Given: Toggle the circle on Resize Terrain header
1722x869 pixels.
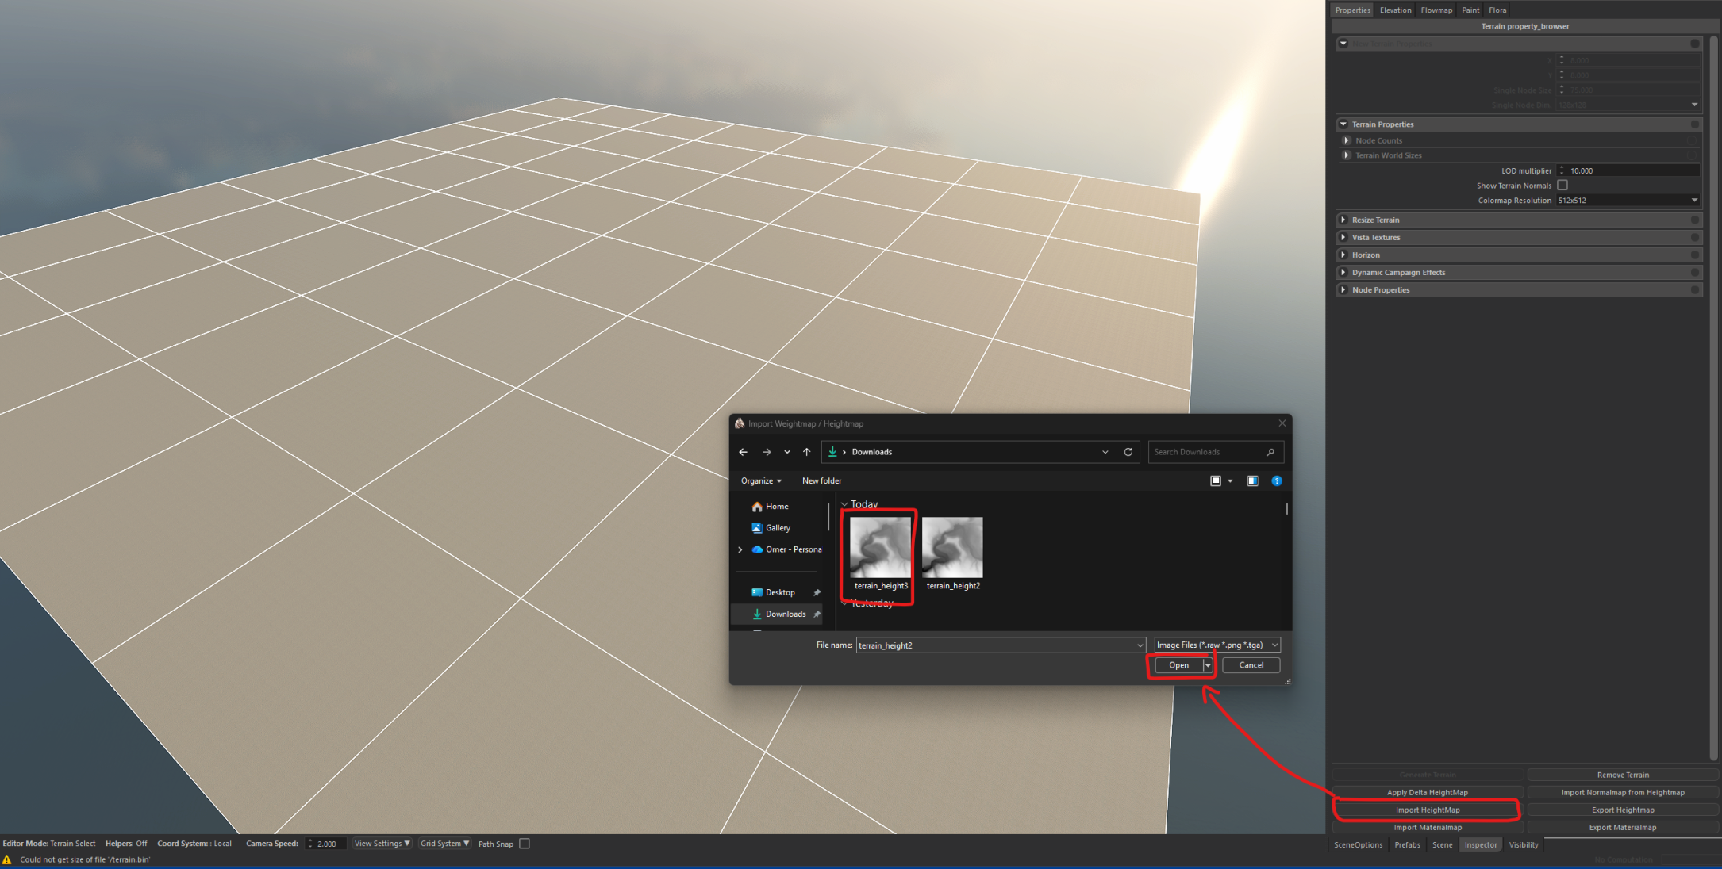Looking at the screenshot, I should tap(1695, 220).
